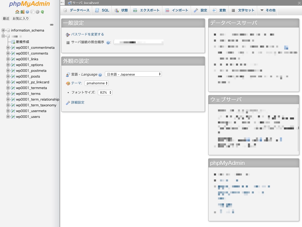Switch to the 設定 tab
This screenshot has width=302, height=227.
point(201,10)
